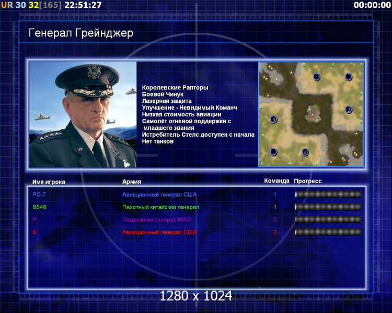Viewport: 392px width, 313px height.
Task: Click 'Боевой Чинук' feature line
Action: pos(163,94)
